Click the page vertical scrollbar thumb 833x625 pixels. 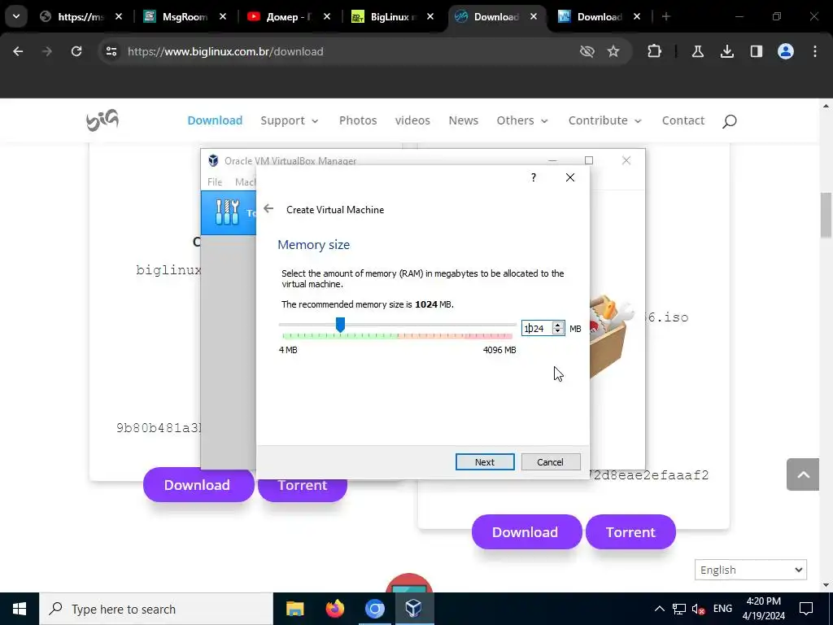(x=826, y=216)
